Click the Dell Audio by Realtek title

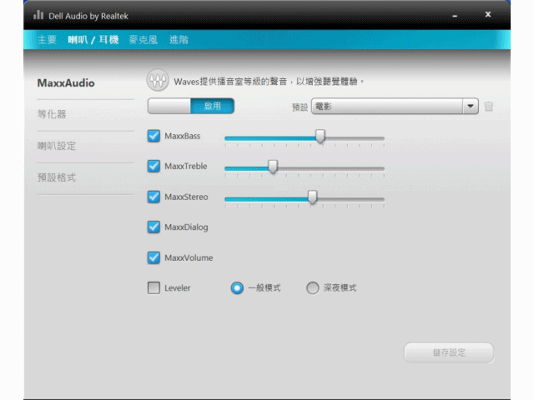click(88, 16)
